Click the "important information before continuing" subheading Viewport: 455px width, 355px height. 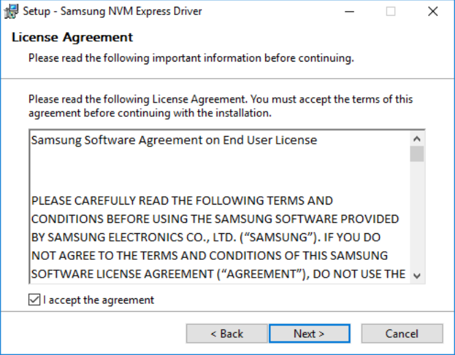tap(253, 58)
